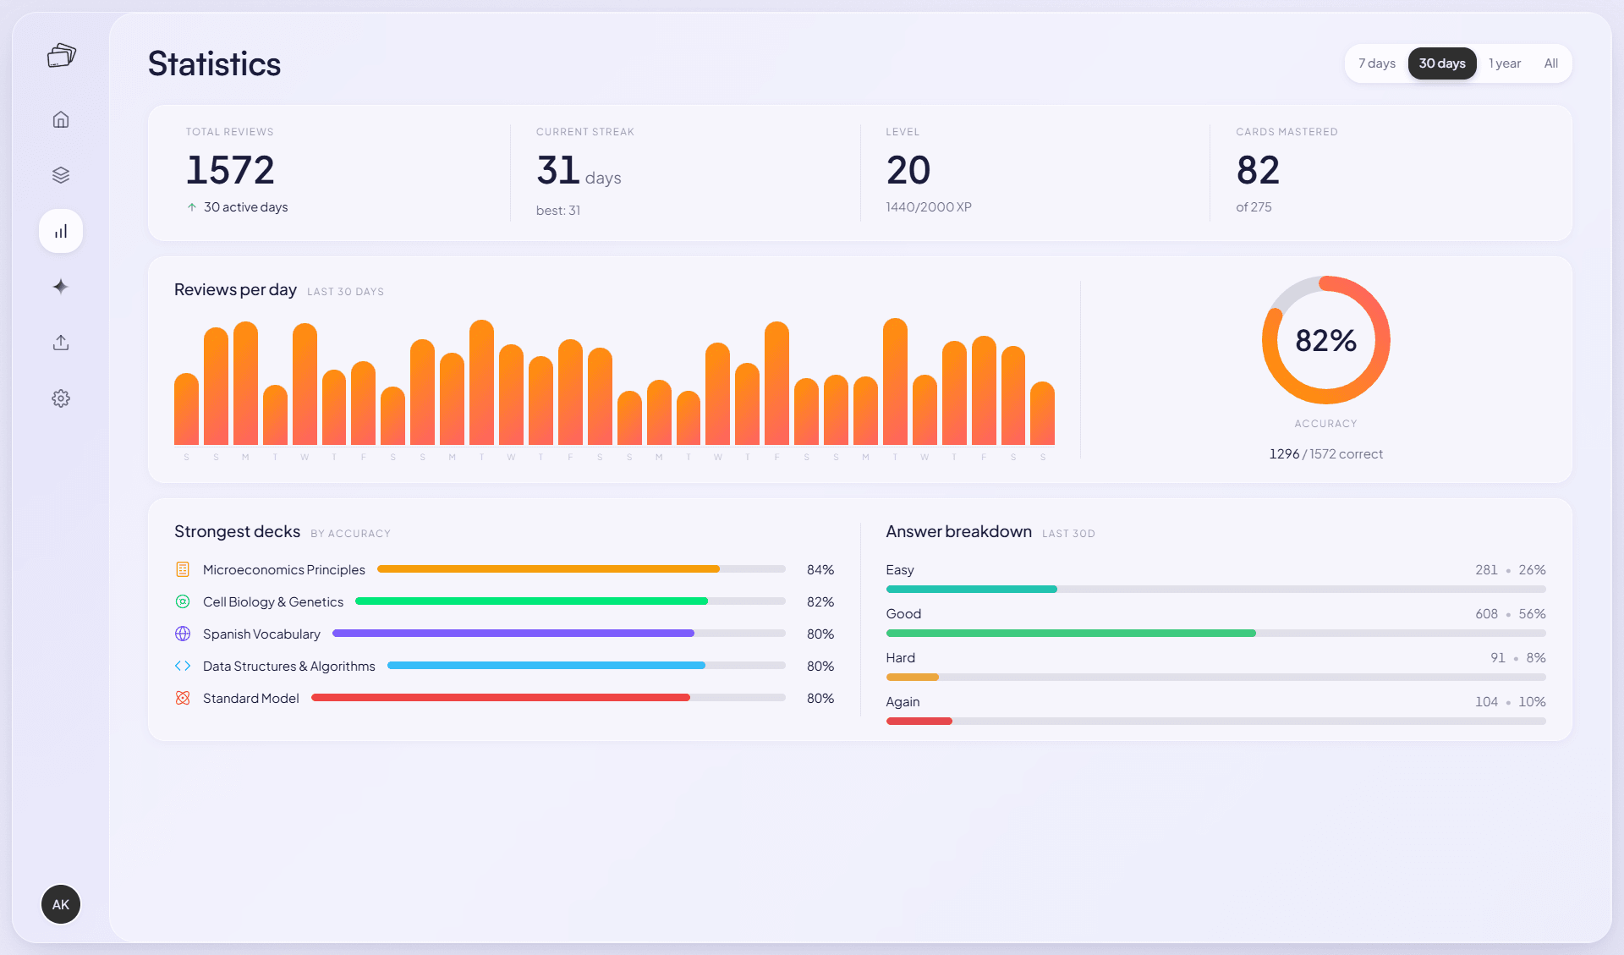Select the 30 days range tab

[1442, 63]
